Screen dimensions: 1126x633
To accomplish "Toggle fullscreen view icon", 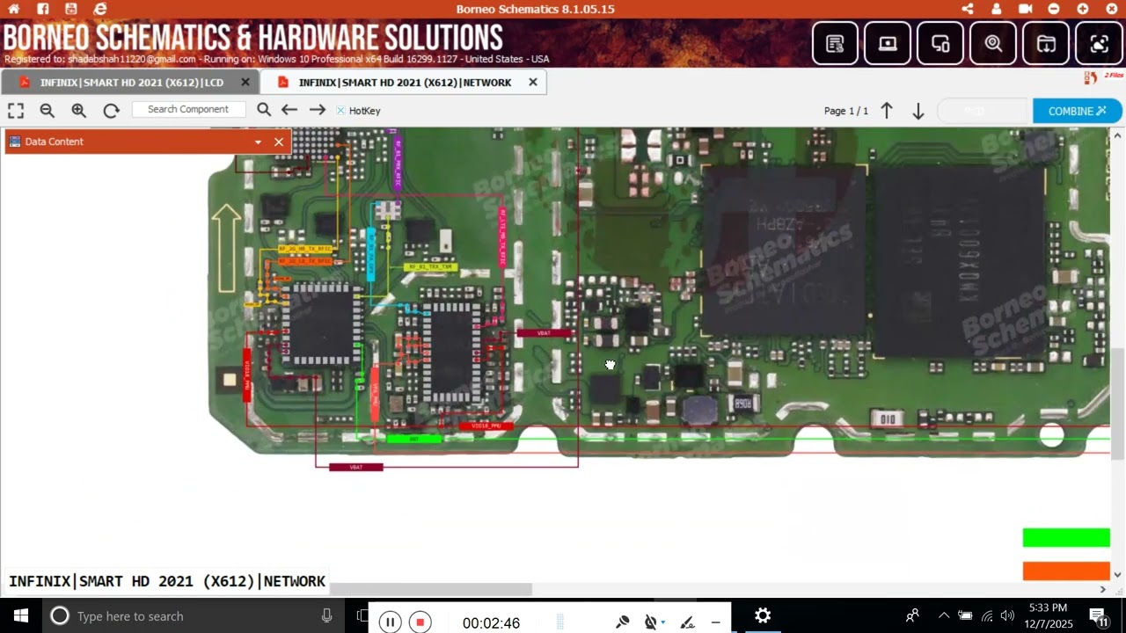I will point(16,111).
